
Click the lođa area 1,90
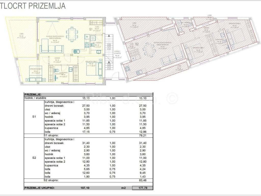(x=87, y=177)
